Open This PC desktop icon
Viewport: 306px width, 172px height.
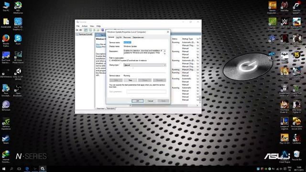tap(6, 6)
